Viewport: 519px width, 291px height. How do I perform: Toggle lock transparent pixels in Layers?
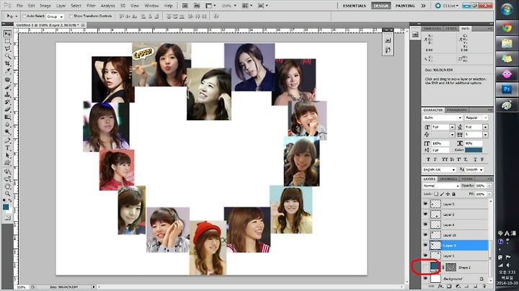436,194
